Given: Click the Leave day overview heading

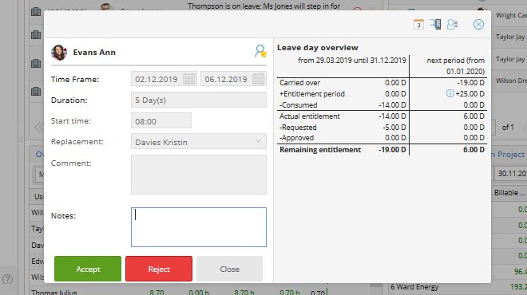Looking at the screenshot, I should click(318, 48).
